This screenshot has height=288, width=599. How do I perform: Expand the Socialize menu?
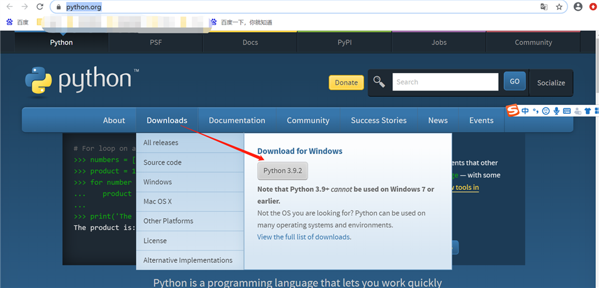(551, 83)
